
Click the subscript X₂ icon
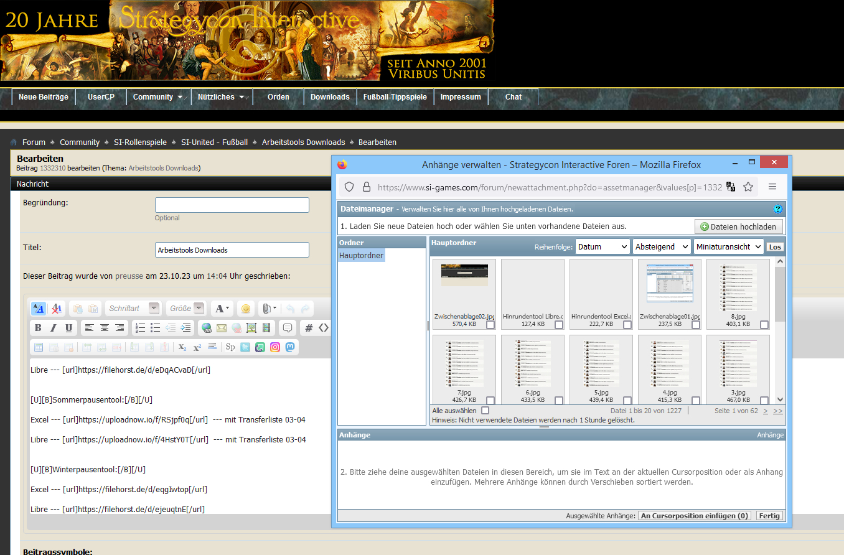pyautogui.click(x=182, y=347)
